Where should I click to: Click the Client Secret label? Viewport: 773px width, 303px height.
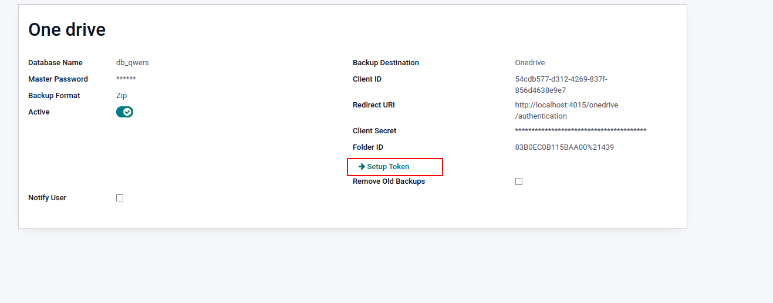click(x=374, y=131)
